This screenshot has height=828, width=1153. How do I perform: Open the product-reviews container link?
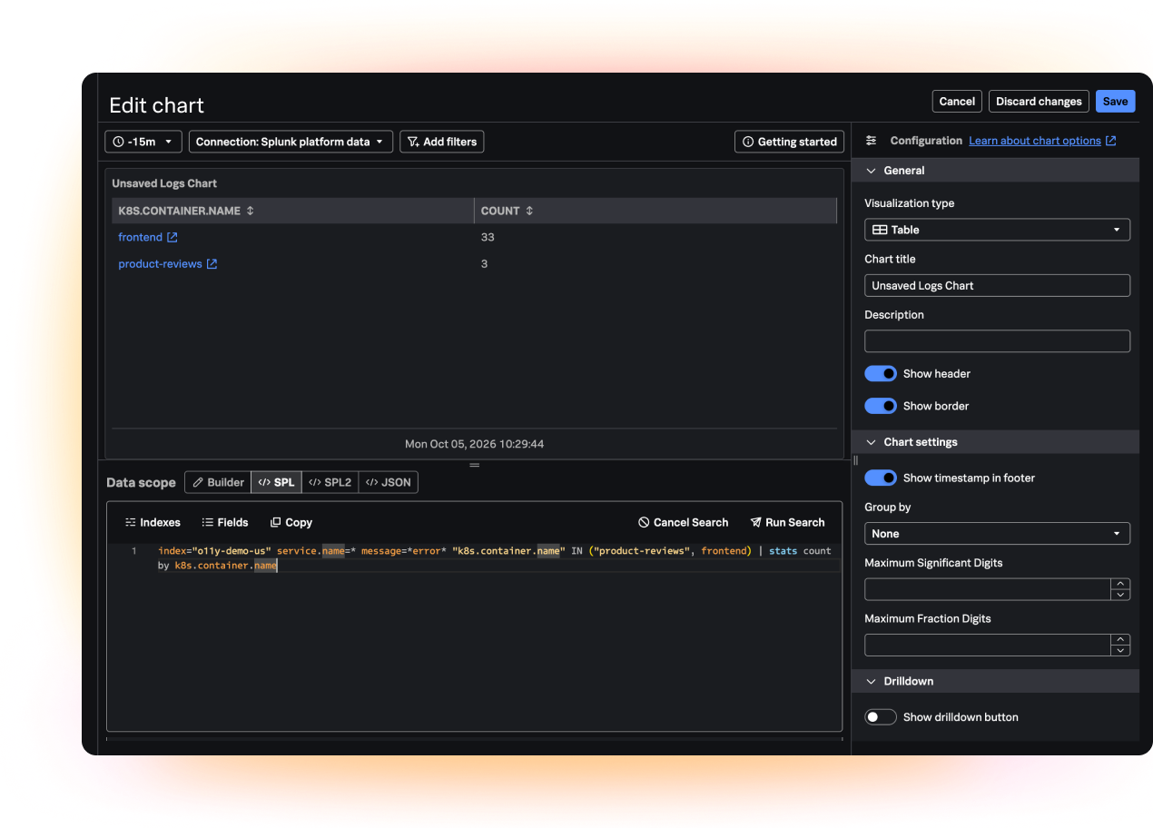pyautogui.click(x=160, y=264)
